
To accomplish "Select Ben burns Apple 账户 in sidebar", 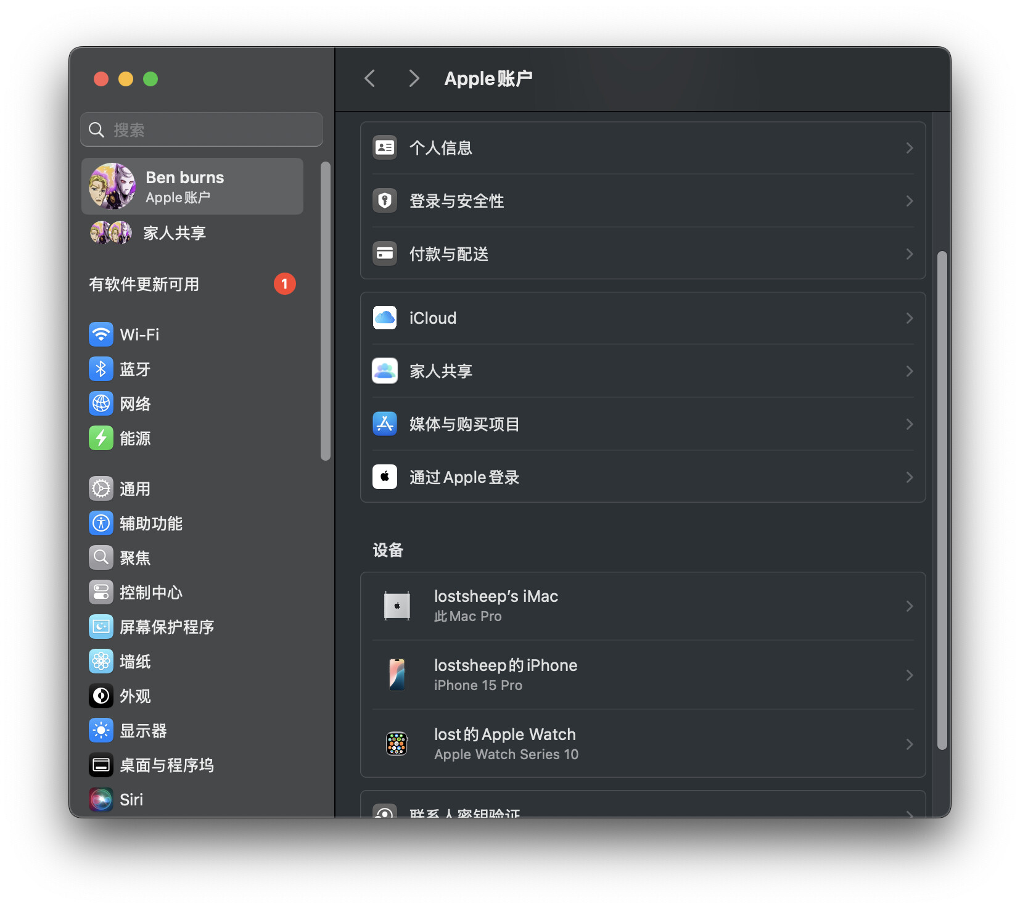I will [192, 186].
